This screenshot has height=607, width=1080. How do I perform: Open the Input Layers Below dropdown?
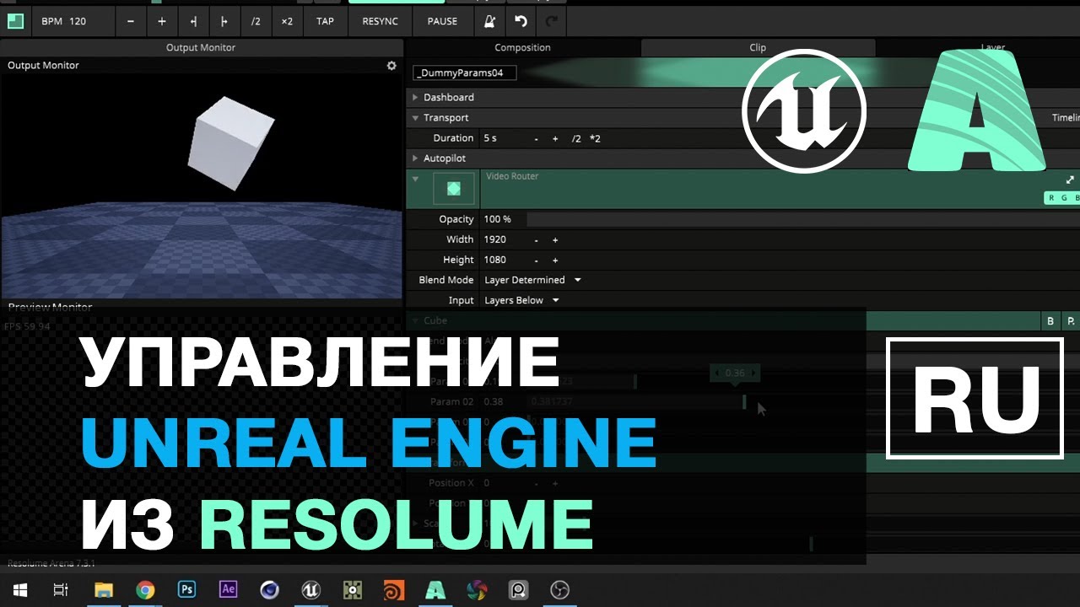[x=522, y=300]
